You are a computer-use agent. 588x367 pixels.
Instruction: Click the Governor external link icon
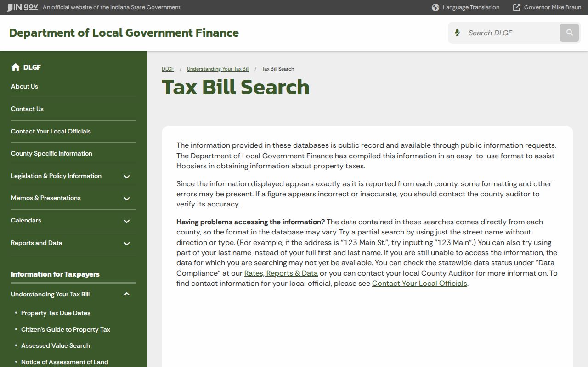tap(517, 7)
